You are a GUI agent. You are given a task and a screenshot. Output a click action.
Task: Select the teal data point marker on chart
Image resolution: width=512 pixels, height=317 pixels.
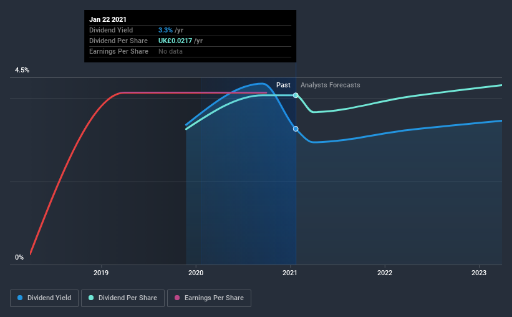pos(296,95)
